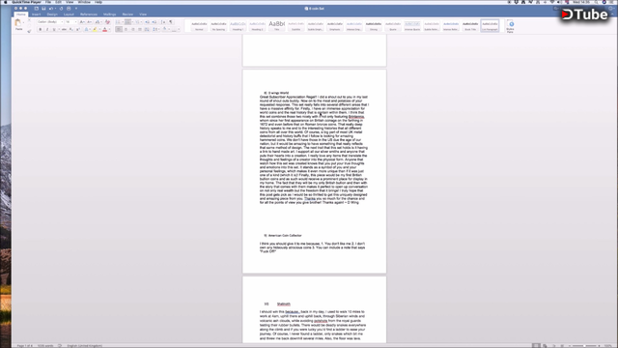The width and height of the screenshot is (618, 348).
Task: Increase font size with the larger A icon
Action: (x=82, y=22)
